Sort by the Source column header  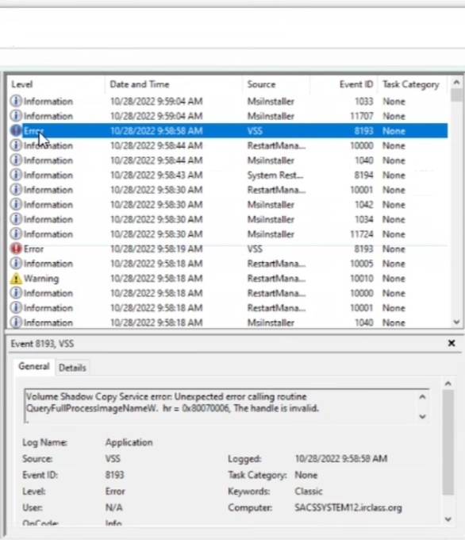click(276, 84)
